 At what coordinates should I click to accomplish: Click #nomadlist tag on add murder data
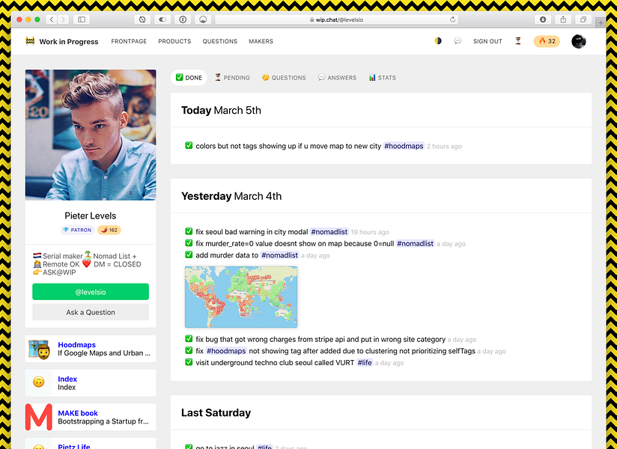click(280, 255)
